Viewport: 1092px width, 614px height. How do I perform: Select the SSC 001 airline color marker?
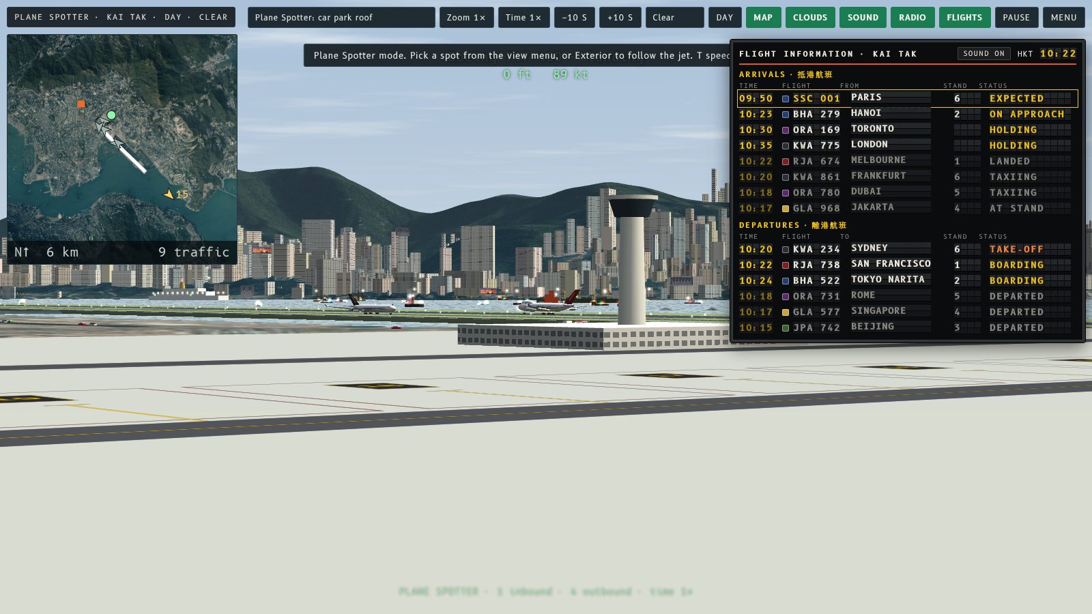point(786,99)
